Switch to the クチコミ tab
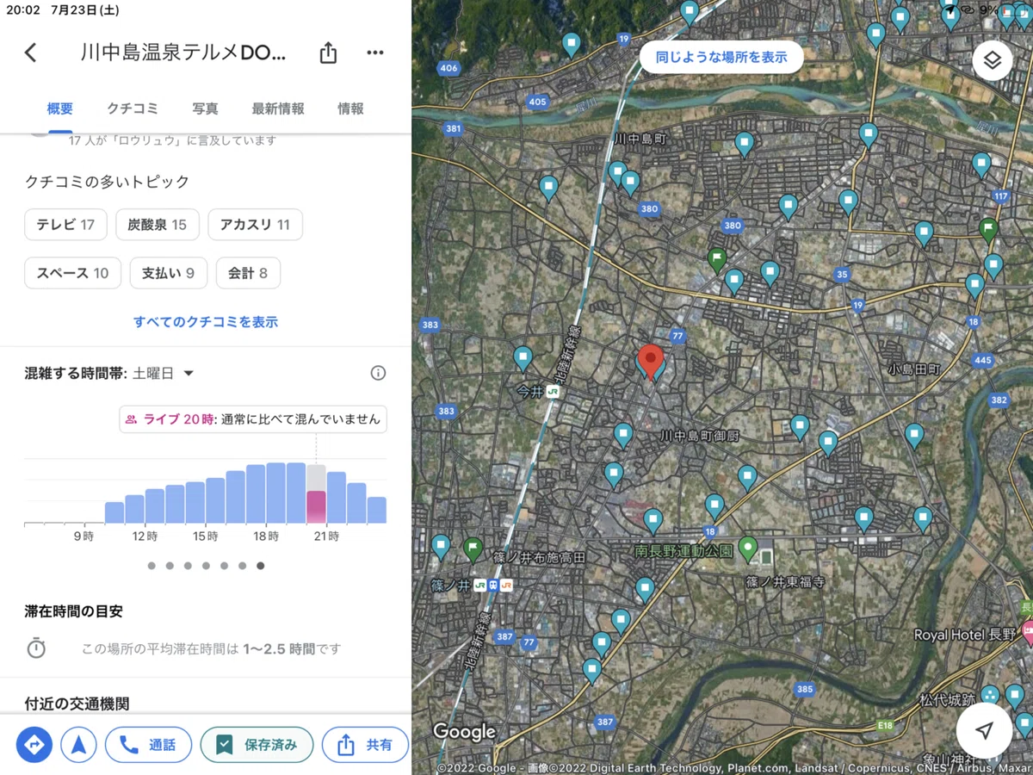Screen dimensions: 1033x775 133,108
